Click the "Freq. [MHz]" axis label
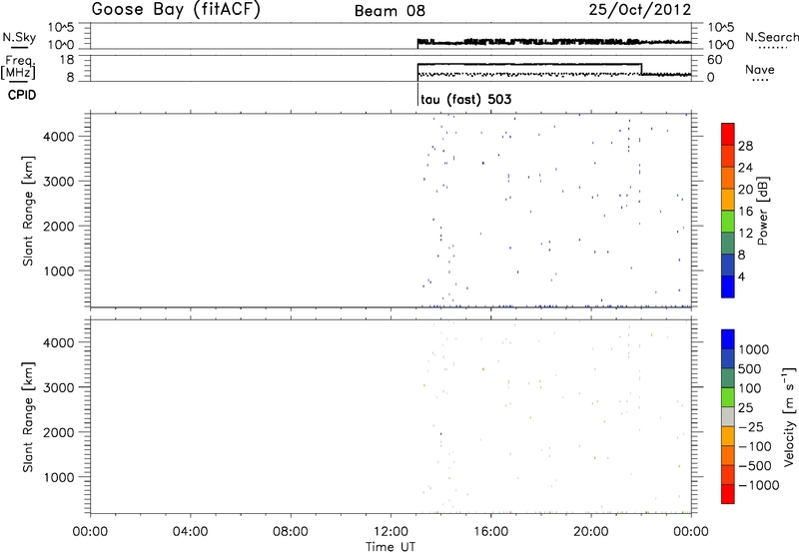 coord(19,67)
